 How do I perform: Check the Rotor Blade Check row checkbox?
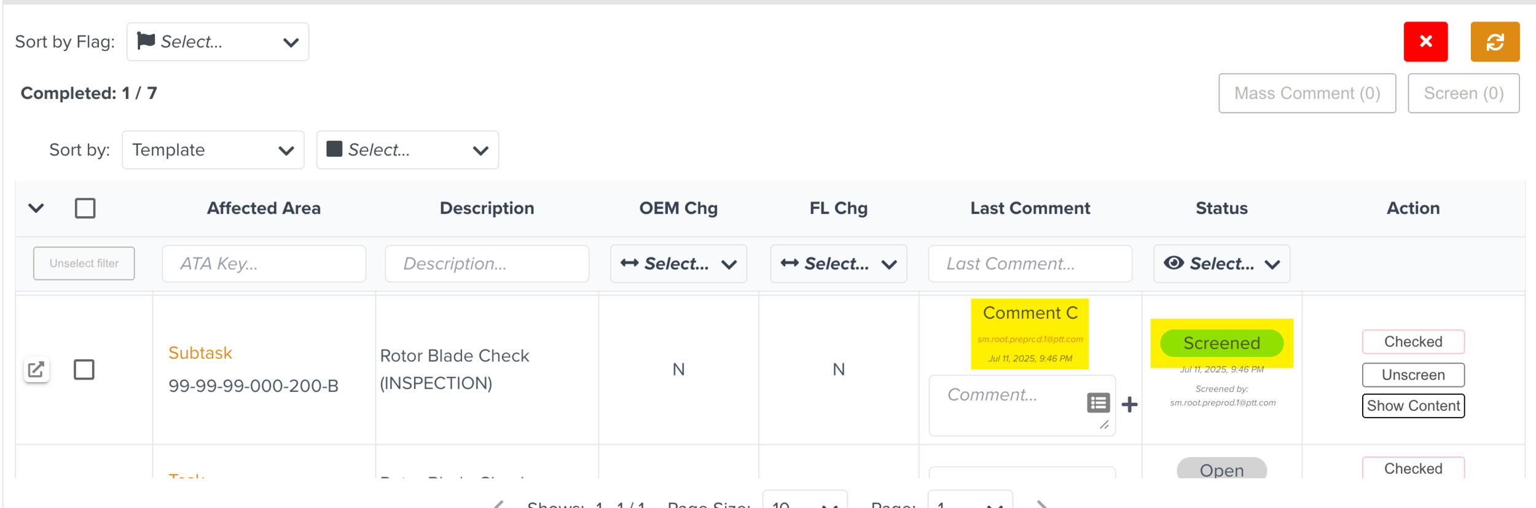84,370
